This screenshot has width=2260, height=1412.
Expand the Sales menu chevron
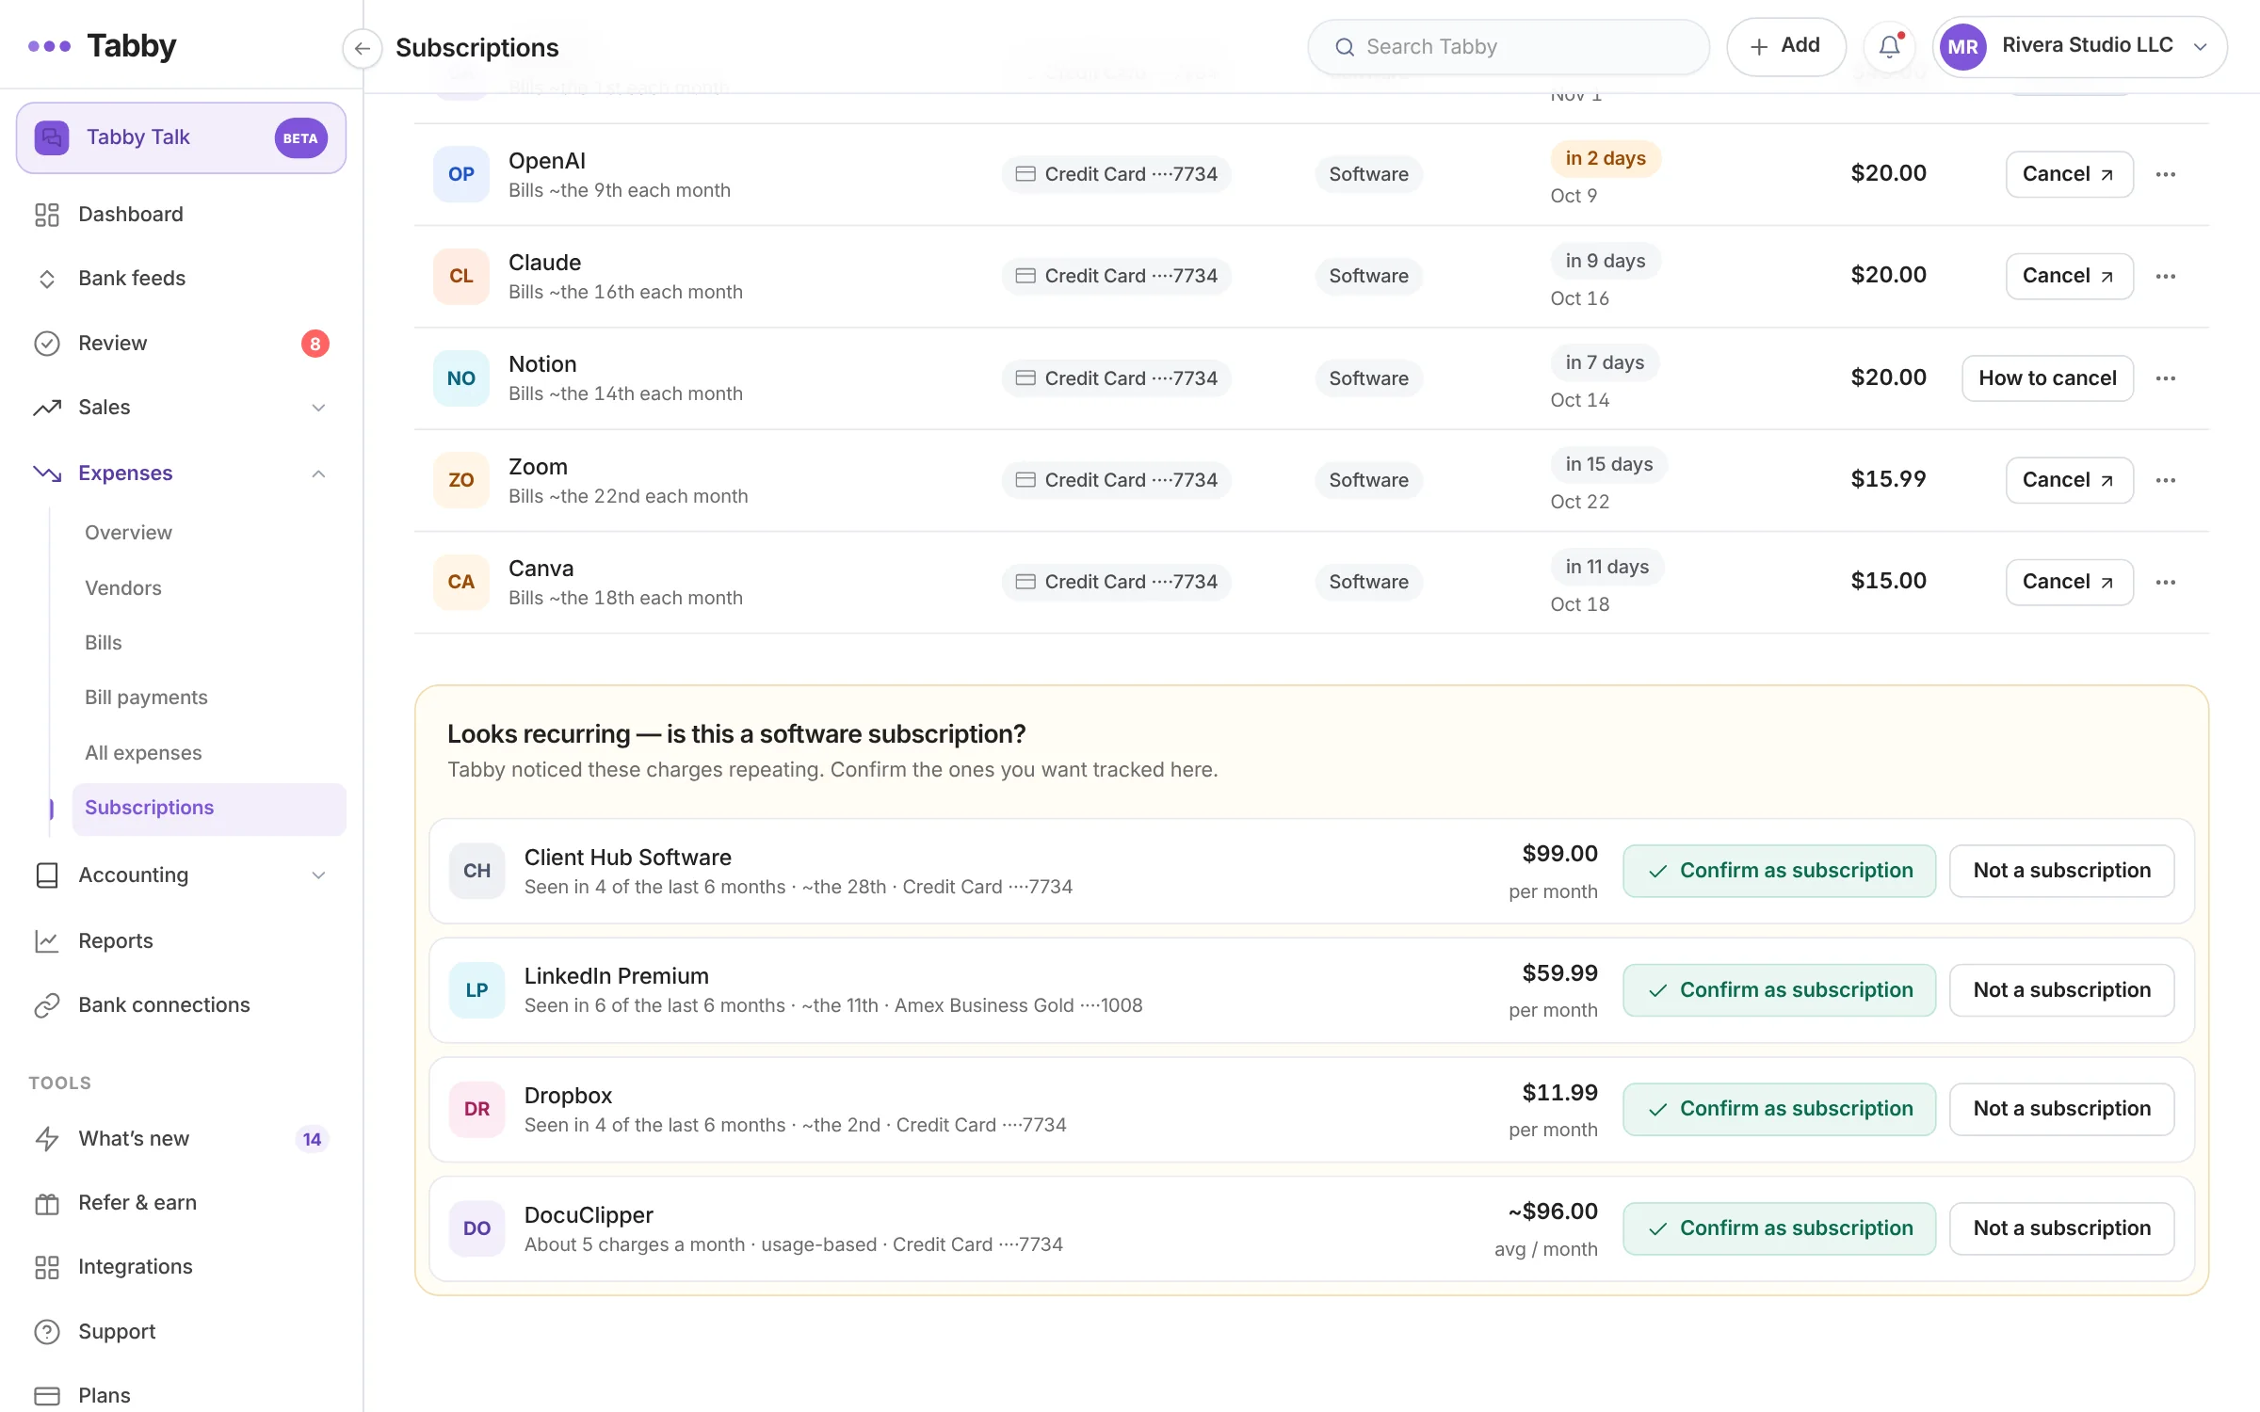[x=318, y=408]
